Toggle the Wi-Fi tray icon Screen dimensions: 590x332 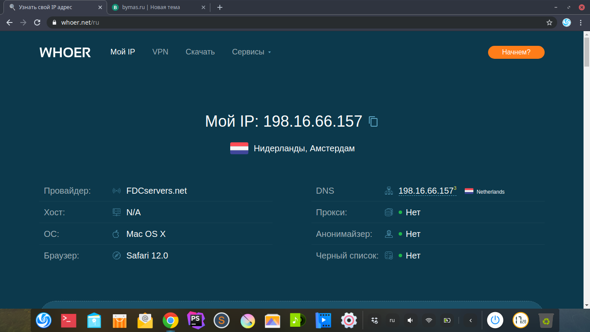tap(428, 320)
